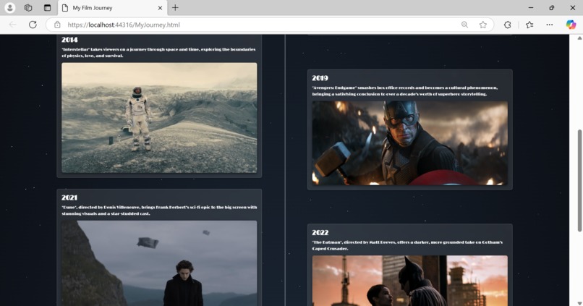Toggle the vertical tabs actions icon
Viewport: 583px width, 306px height.
point(47,7)
